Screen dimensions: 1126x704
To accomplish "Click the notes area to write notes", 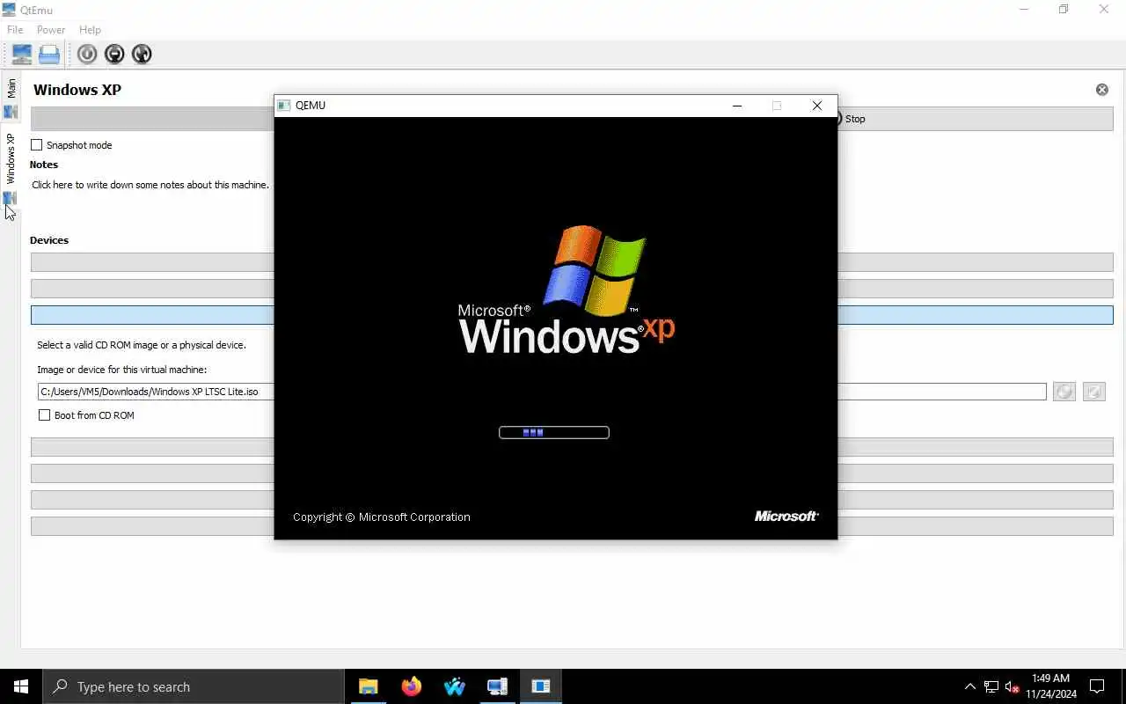I will [150, 185].
